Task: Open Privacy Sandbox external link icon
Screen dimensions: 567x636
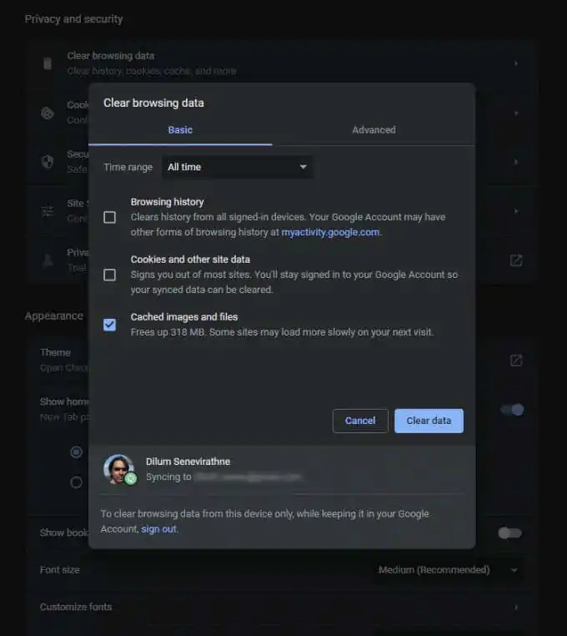Action: pos(516,260)
